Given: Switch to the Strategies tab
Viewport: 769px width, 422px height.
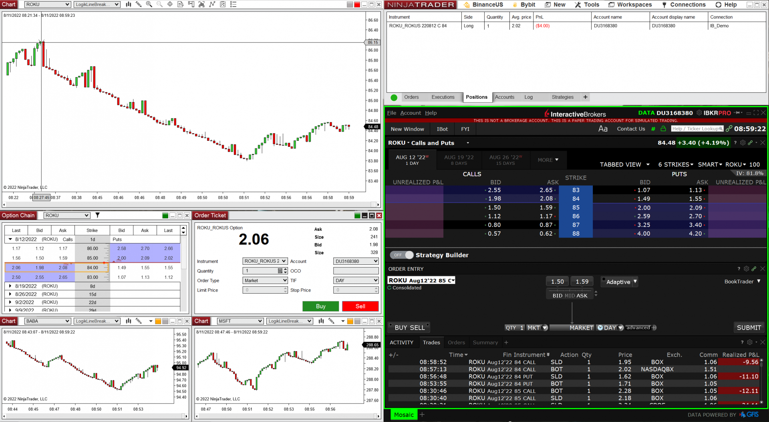Looking at the screenshot, I should tap(562, 97).
